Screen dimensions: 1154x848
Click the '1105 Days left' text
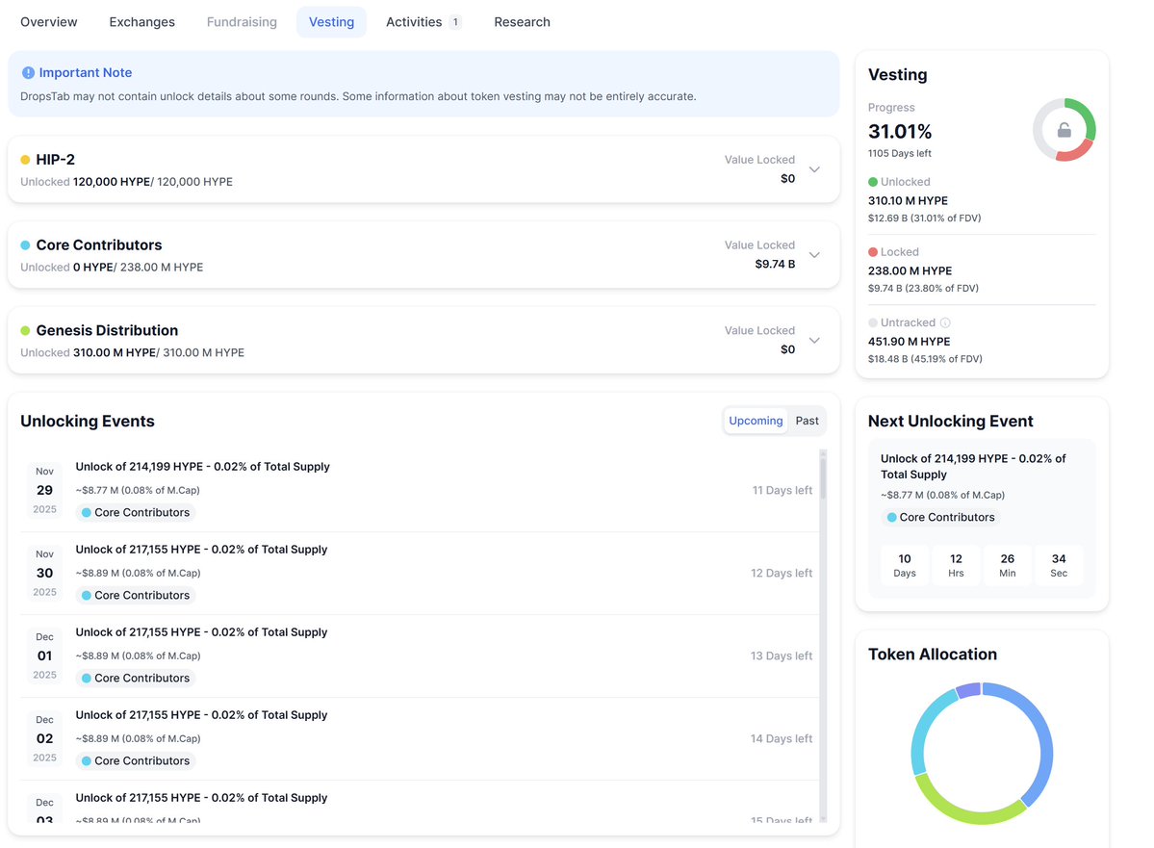click(x=899, y=153)
